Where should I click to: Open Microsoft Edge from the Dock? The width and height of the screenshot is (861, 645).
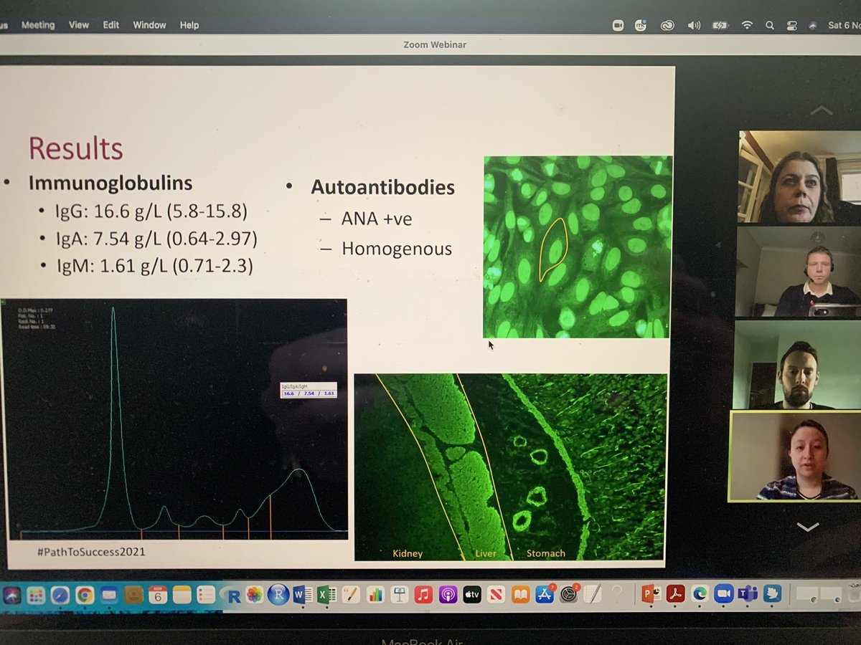point(700,595)
